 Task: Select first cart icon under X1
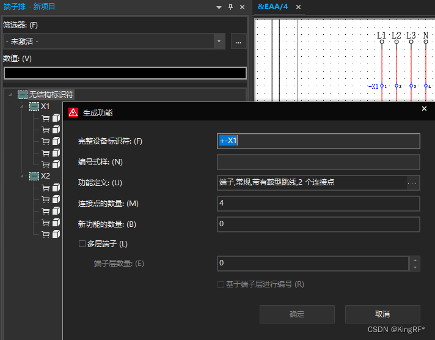tap(45, 118)
